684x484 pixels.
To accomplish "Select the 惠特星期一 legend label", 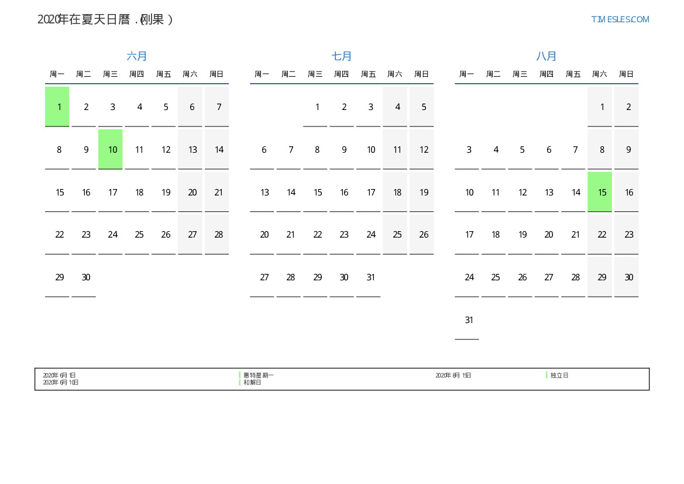I will 258,375.
